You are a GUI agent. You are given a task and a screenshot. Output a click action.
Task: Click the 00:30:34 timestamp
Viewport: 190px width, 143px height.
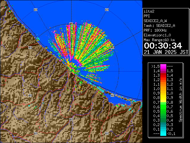pyautogui.click(x=163, y=46)
